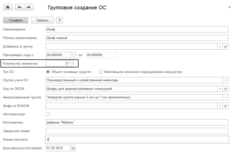Expand the Группа учета ОС dropdown
The width and height of the screenshot is (232, 155).
[x=225, y=80]
